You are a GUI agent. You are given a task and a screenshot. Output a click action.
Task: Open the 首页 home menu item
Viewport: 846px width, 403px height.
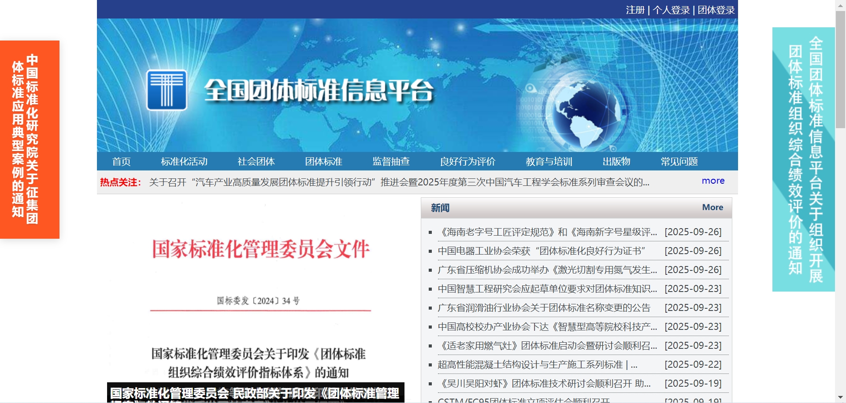tap(121, 162)
